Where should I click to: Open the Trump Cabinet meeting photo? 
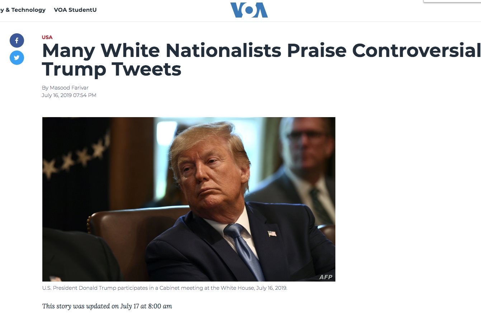pos(189,199)
